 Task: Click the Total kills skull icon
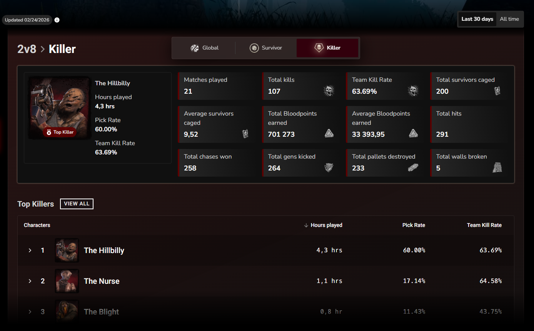(329, 91)
